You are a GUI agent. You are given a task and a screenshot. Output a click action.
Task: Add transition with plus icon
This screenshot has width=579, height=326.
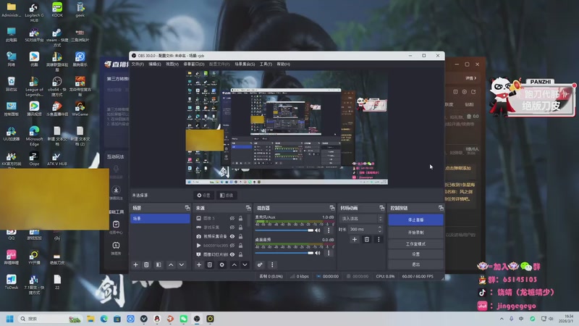[x=355, y=240]
